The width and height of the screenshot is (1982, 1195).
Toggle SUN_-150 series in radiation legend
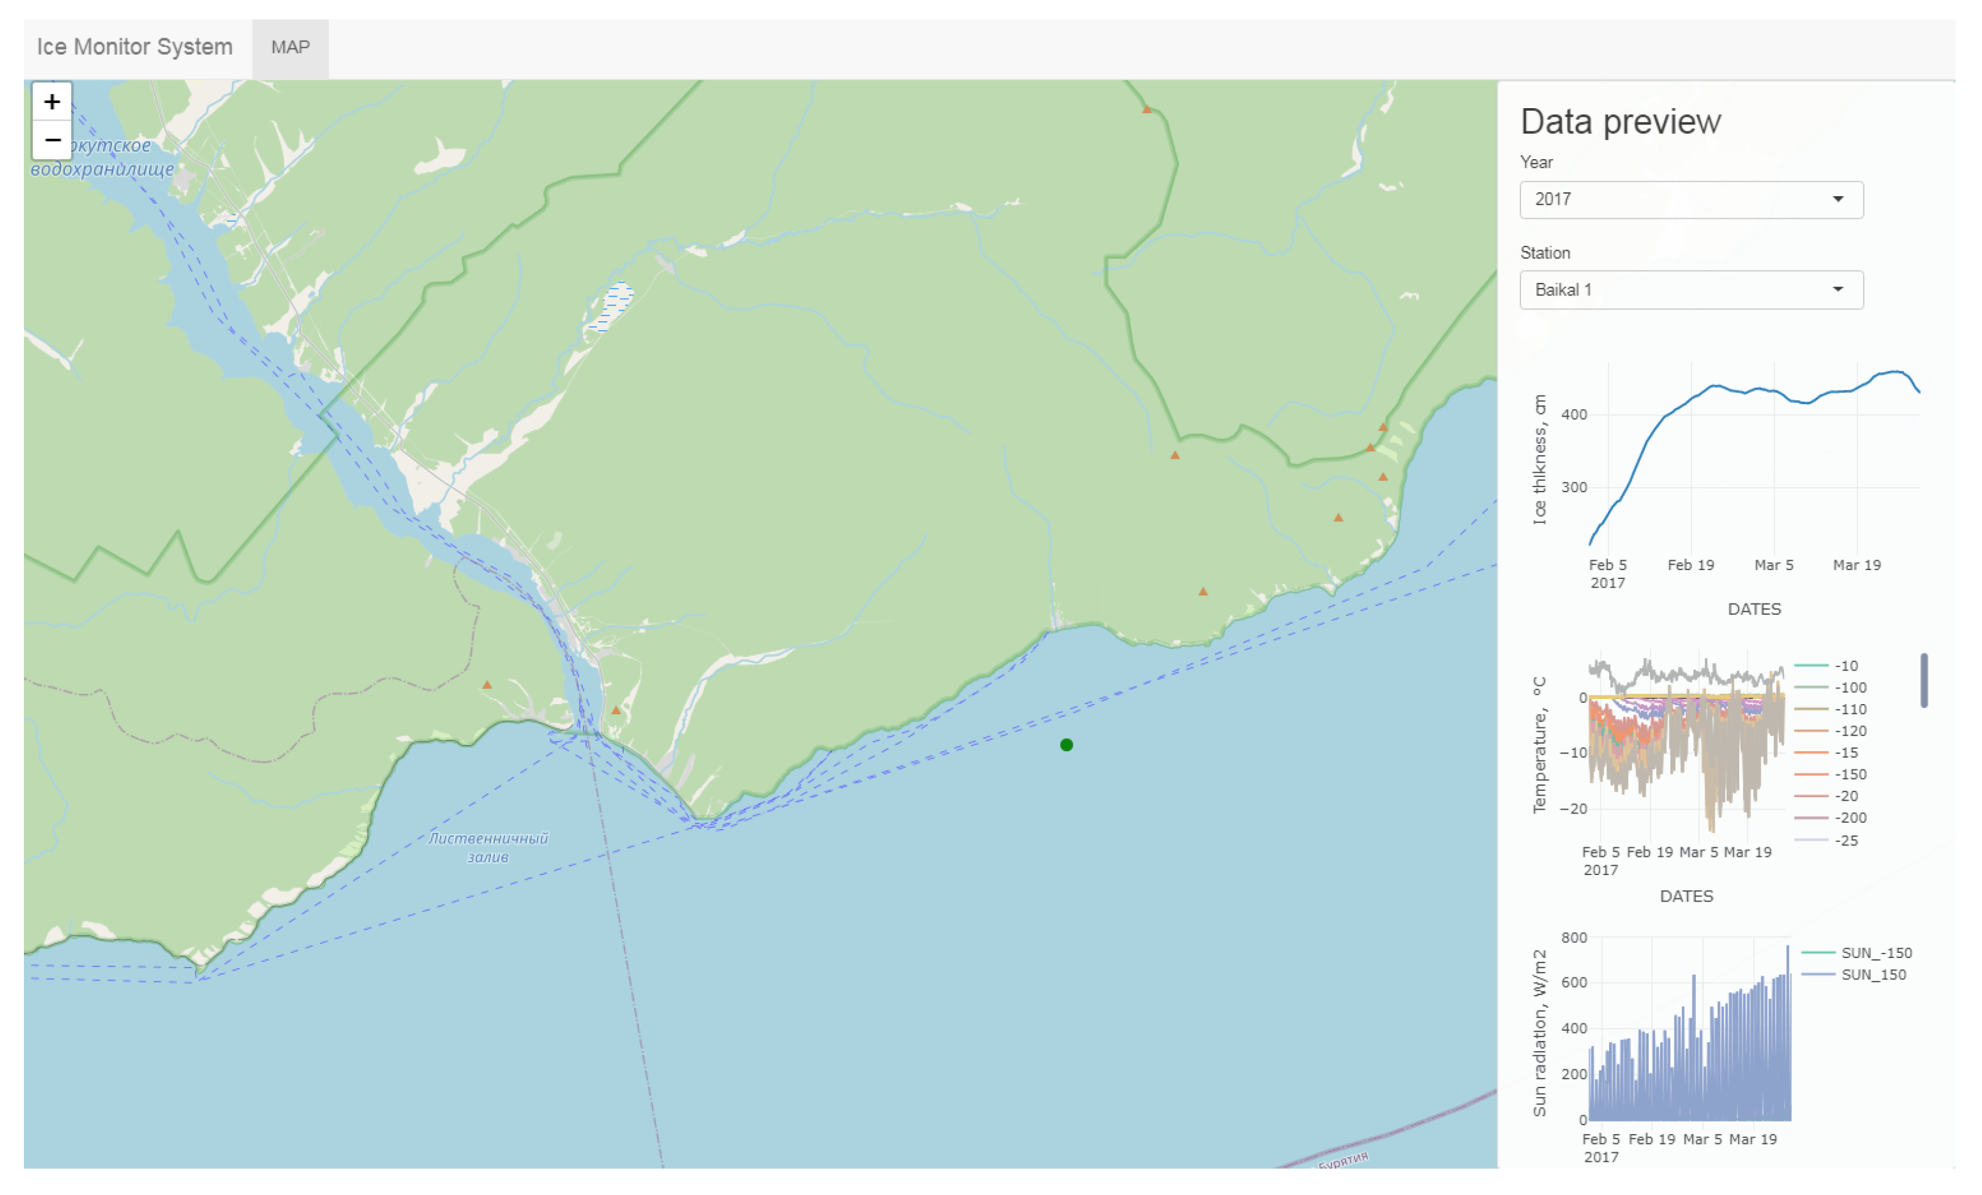tap(1876, 953)
